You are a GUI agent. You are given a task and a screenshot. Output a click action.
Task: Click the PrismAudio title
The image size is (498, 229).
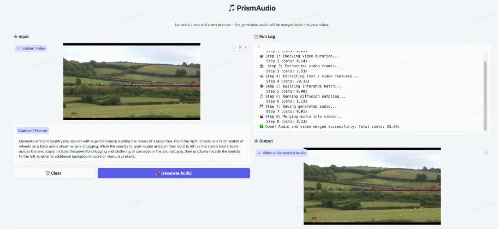coord(256,8)
